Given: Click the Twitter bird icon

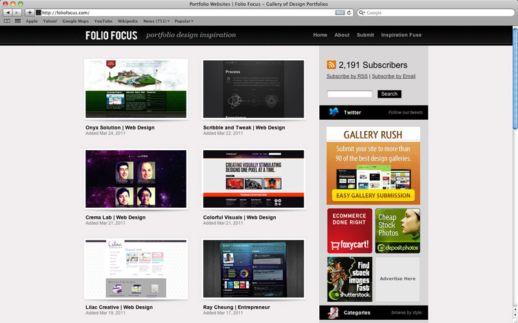Looking at the screenshot, I should [334, 112].
